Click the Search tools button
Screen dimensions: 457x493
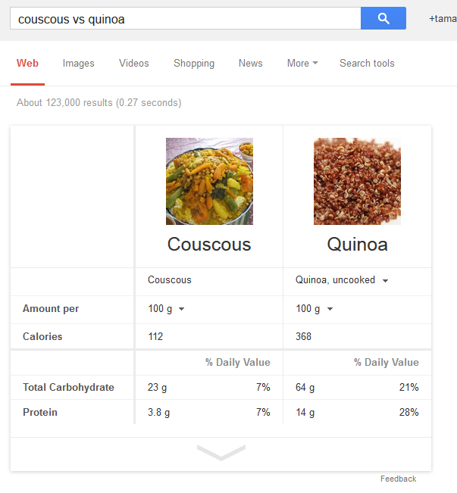pyautogui.click(x=367, y=64)
